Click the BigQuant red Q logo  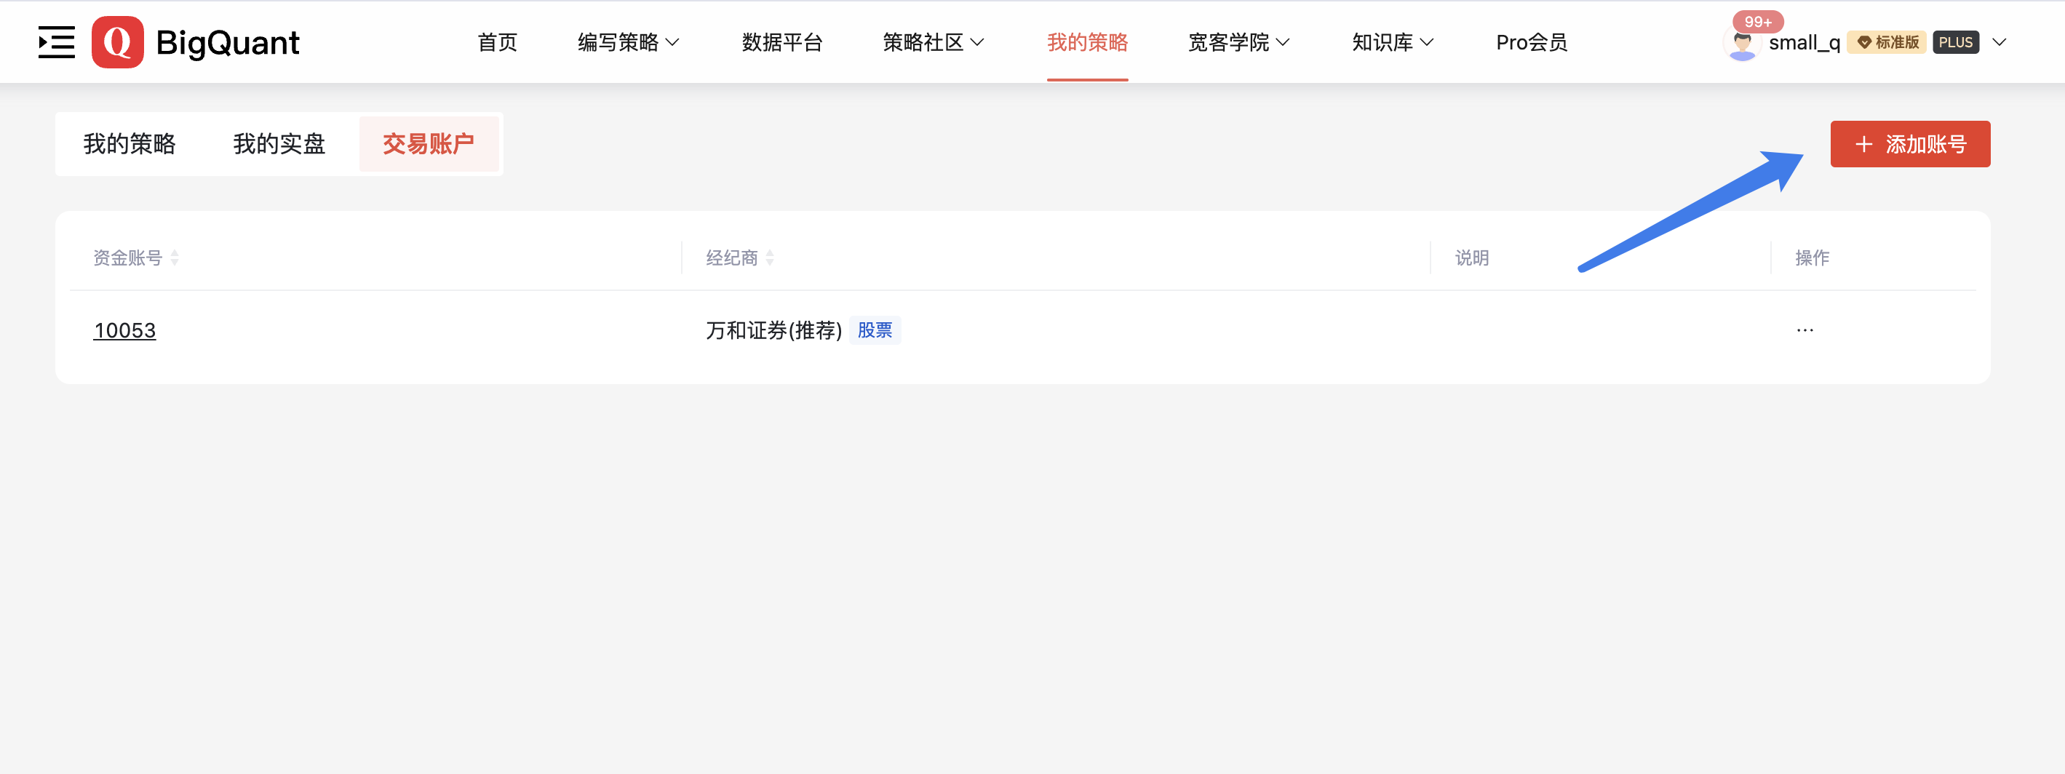[118, 42]
